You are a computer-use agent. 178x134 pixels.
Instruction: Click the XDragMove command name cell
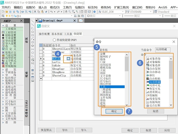click(61, 72)
